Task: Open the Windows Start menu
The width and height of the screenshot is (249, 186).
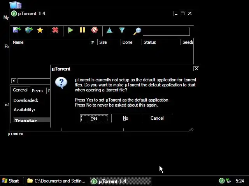Action: tap(11, 181)
